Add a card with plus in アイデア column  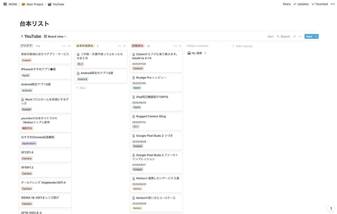tap(69, 46)
